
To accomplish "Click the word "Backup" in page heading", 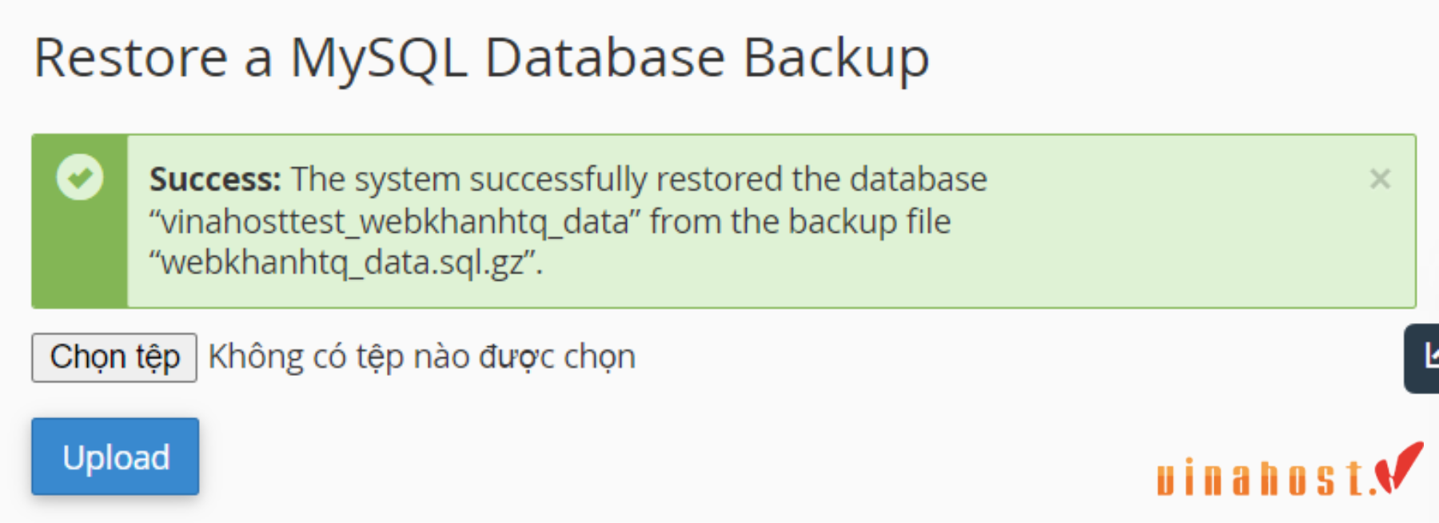I will tap(836, 60).
